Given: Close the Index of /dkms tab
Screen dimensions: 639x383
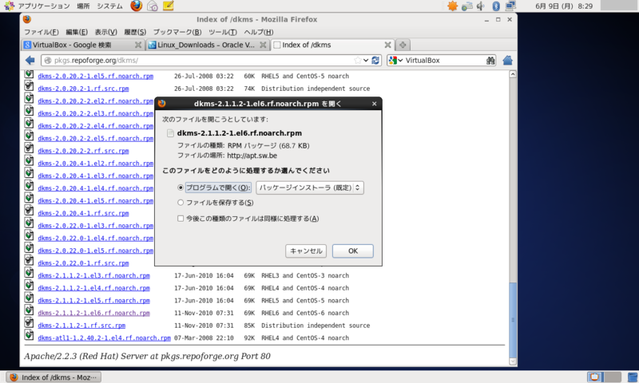Looking at the screenshot, I should tap(387, 45).
